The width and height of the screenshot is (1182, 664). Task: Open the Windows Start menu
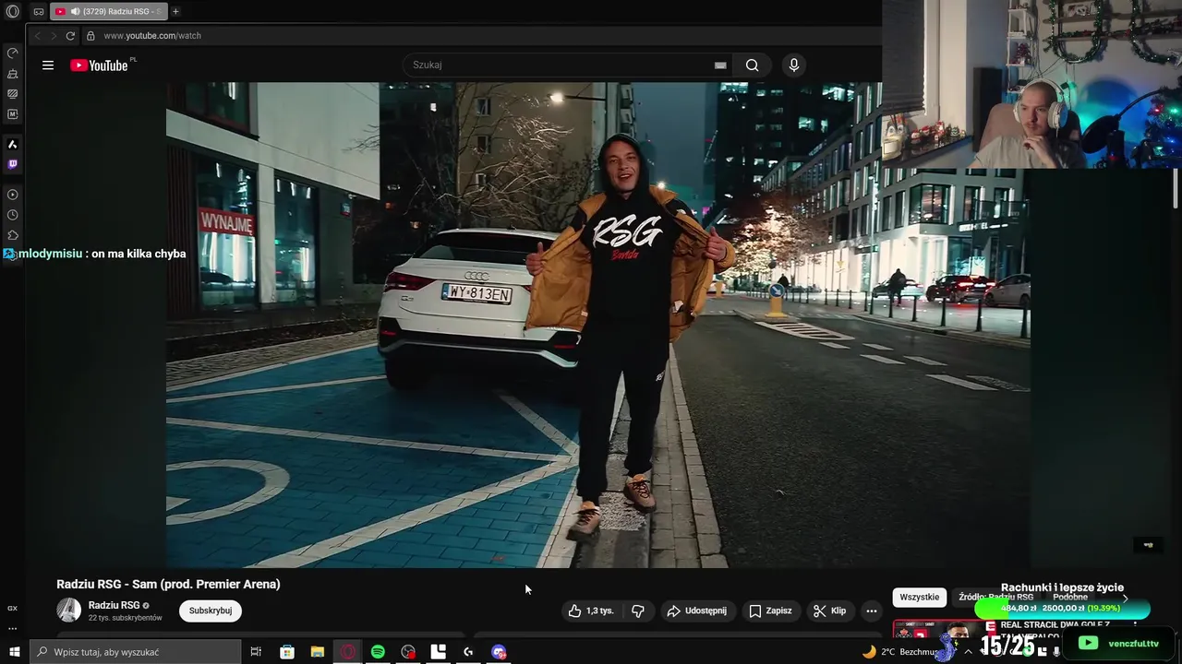click(x=15, y=652)
